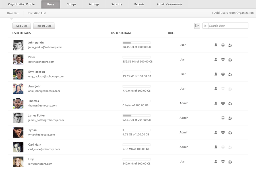Click the export users icon button
Image resolution: width=256 pixels, height=169 pixels.
197,26
